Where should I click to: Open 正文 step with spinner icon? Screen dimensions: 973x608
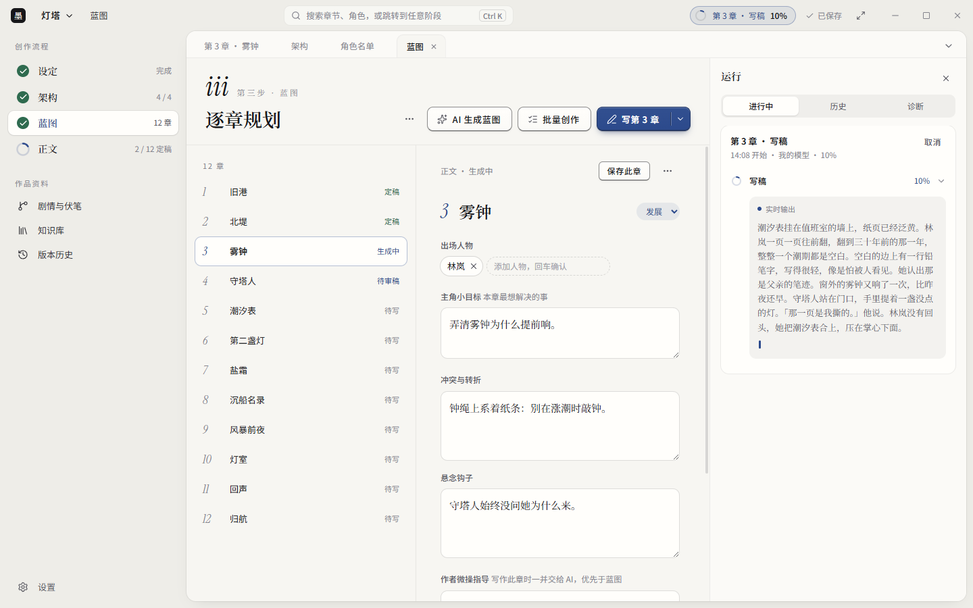pos(93,149)
